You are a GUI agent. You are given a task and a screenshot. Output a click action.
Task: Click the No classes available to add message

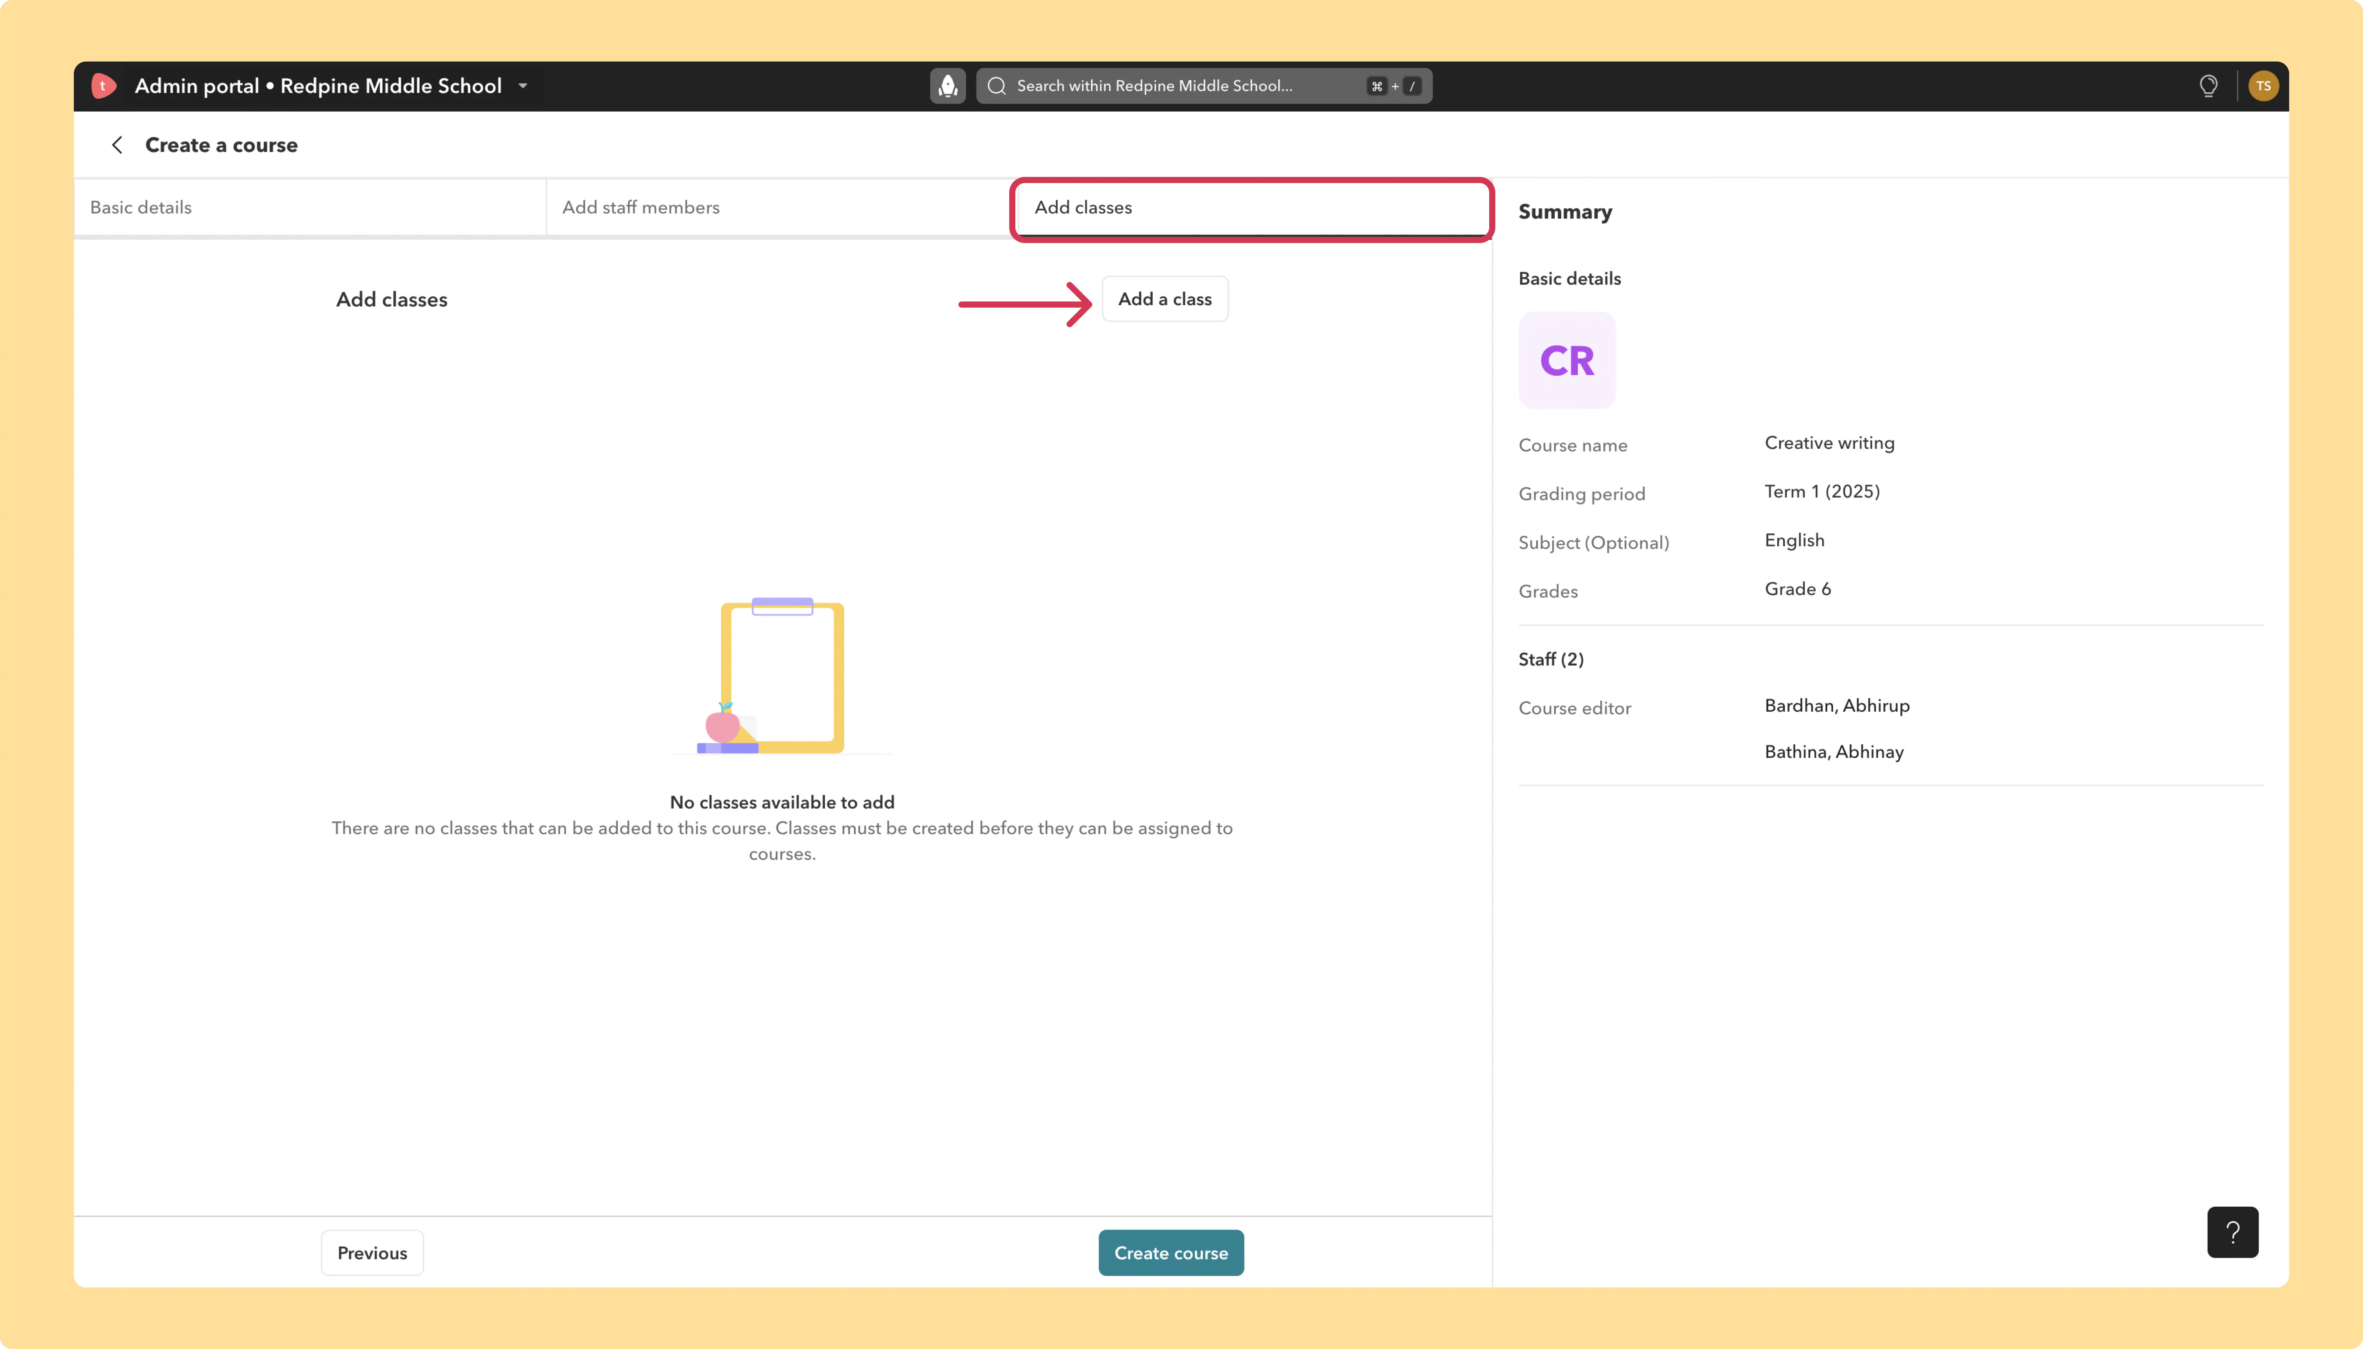[782, 802]
